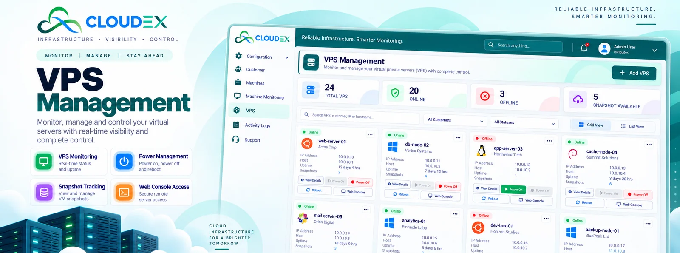Viewport: 680px width, 253px height.
Task: Click the Search VPS, customer, IP field
Action: [360, 115]
